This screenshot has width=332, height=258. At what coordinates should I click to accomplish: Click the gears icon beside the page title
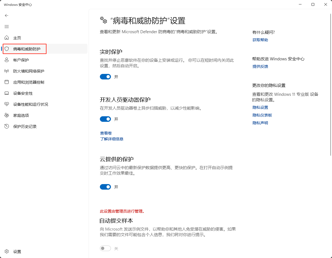[103, 20]
